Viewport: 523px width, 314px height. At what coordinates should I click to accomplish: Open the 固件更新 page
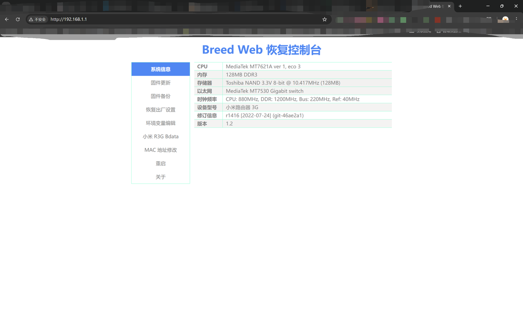click(161, 83)
